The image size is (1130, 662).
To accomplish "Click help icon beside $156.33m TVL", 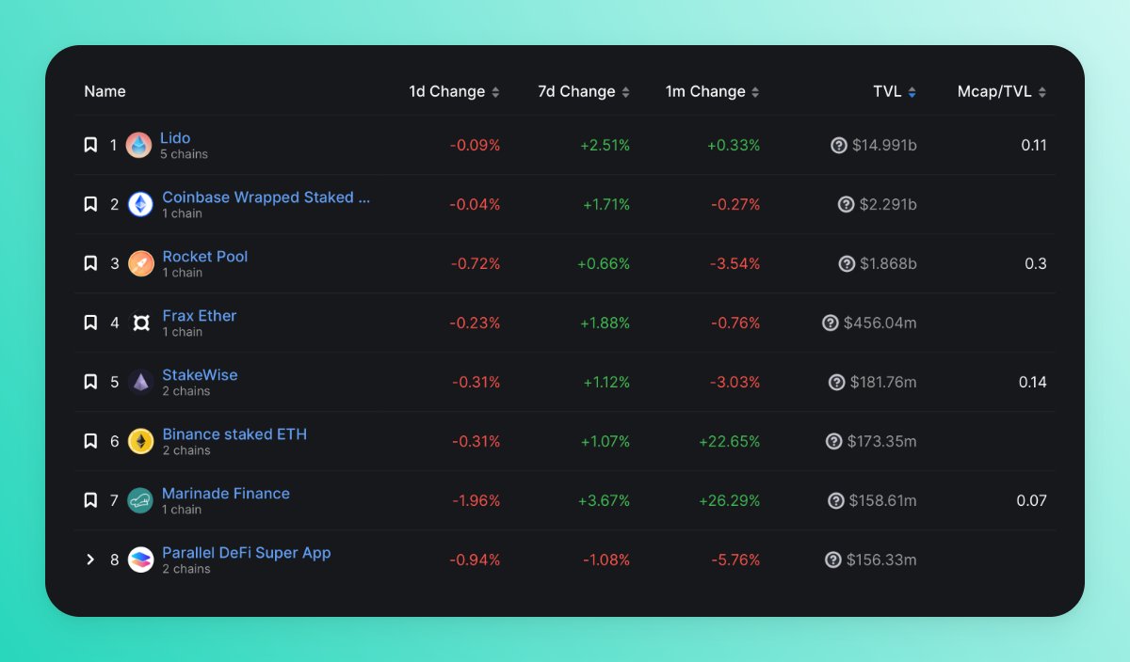I will pyautogui.click(x=833, y=560).
